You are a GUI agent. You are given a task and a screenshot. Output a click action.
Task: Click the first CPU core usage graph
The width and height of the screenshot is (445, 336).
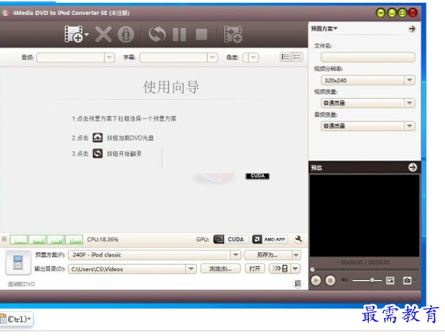[19, 239]
